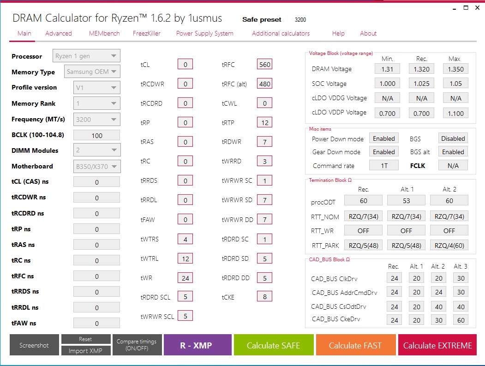
Task: Open the Power Supply System tab
Action: (205, 33)
